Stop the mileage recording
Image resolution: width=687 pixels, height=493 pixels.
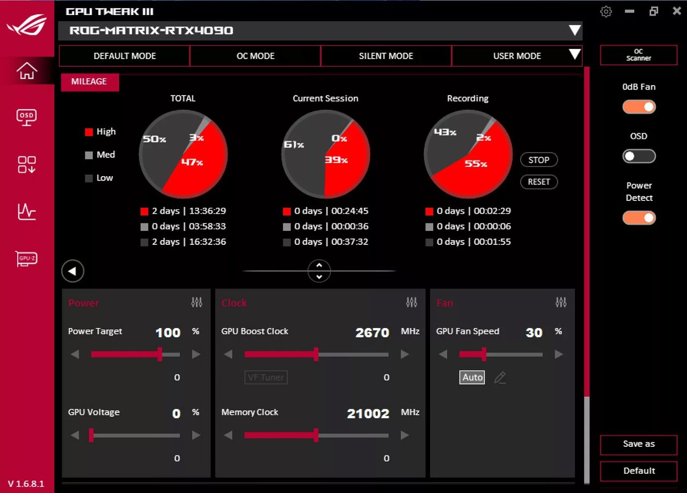click(x=539, y=160)
